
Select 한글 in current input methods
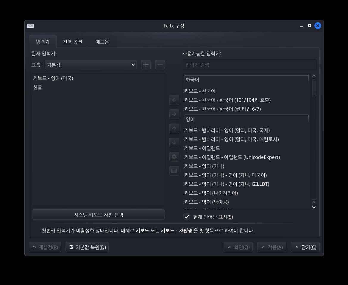(99, 87)
